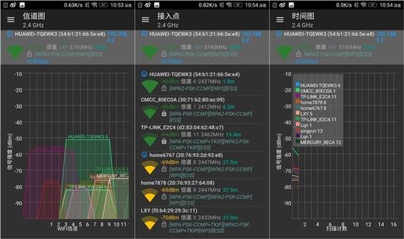
Task: Tap the LXY 5 legend swatch
Action: click(298, 113)
